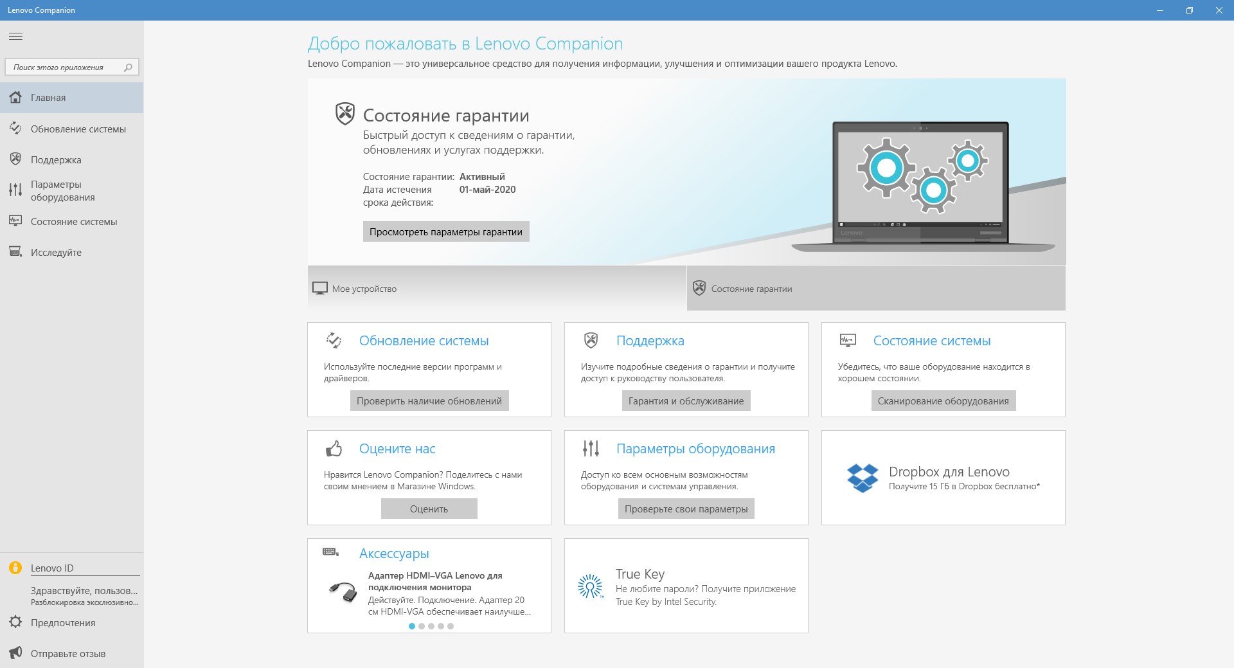
Task: Open Предпочтения in the sidebar
Action: tap(71, 622)
